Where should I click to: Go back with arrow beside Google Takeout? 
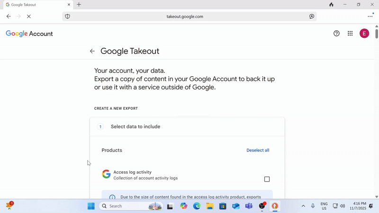92,51
